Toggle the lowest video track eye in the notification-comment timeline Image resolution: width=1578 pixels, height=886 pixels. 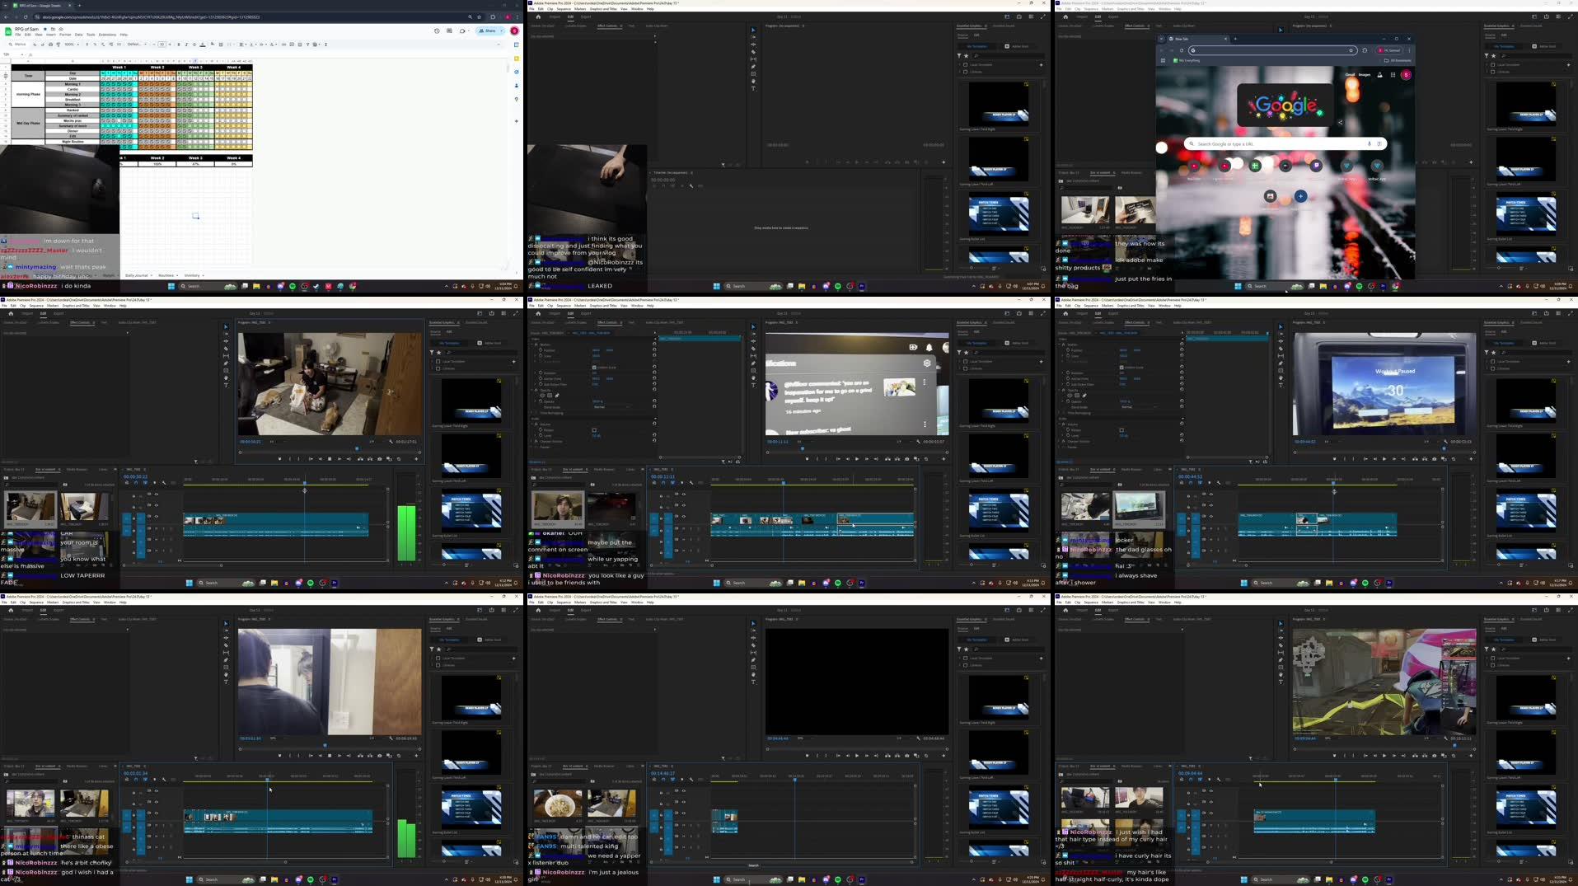coord(684,516)
